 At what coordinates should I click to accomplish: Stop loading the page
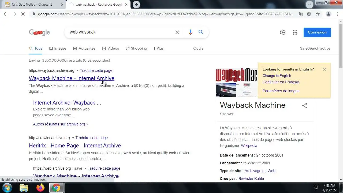(x=23, y=14)
